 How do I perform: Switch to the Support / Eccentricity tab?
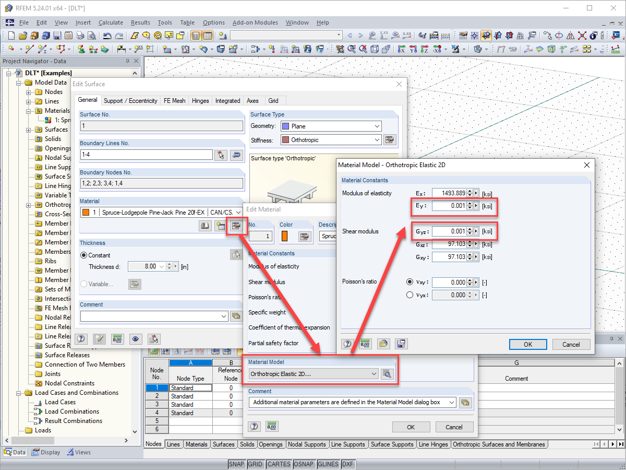tap(130, 101)
